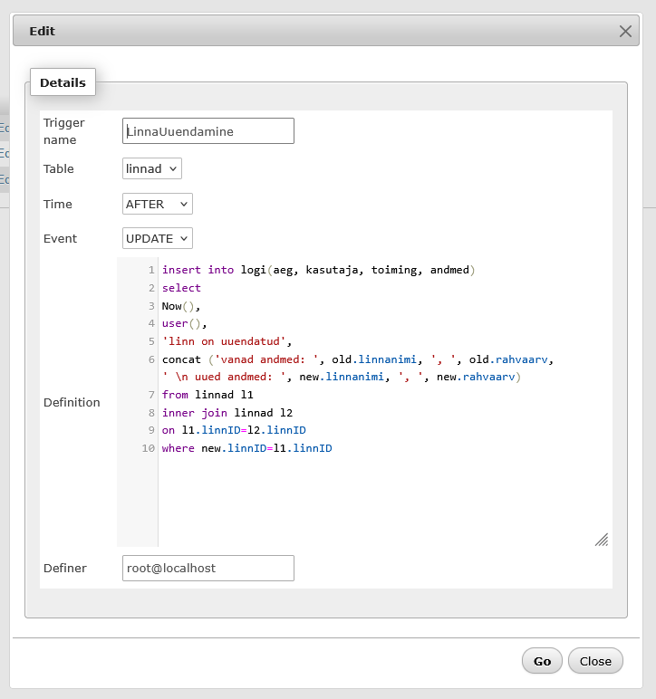This screenshot has height=699, width=656.
Task: Click the Close button at the bottom
Action: 595,661
